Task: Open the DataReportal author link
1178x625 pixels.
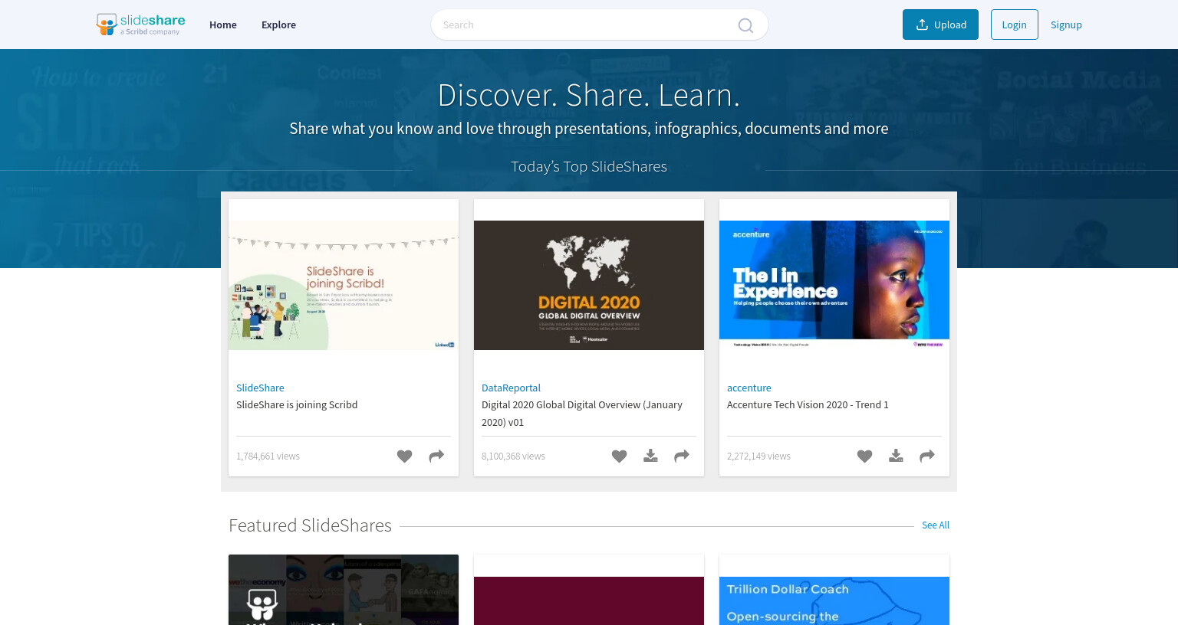Action: coord(511,388)
